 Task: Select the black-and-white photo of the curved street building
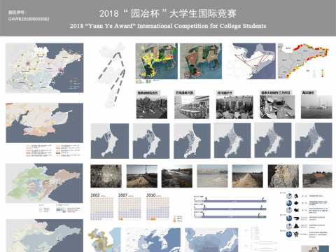[x=192, y=107]
